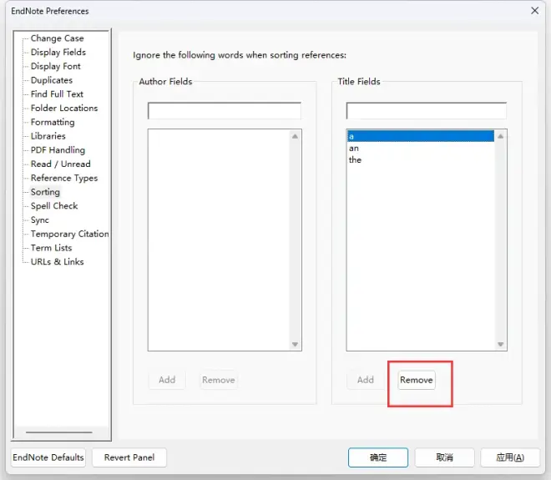Screen dimensions: 551x480
Task: Select PDF Handling in the list
Action: coord(58,150)
